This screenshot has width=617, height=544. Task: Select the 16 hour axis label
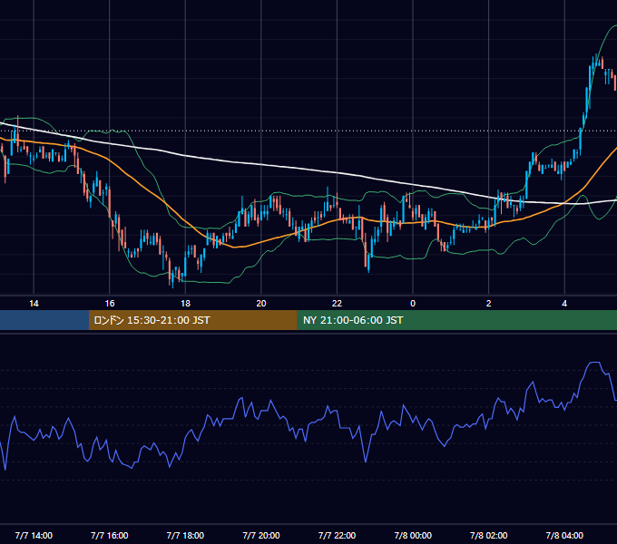point(110,304)
